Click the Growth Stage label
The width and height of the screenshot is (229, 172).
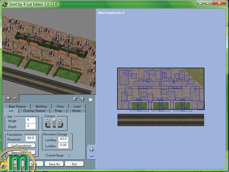click(55, 155)
